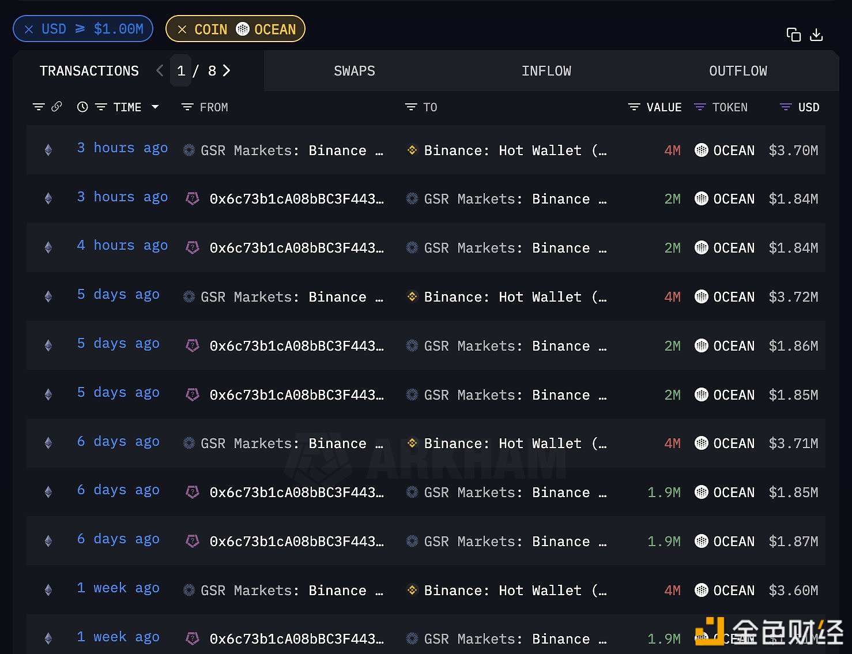Viewport: 852px width, 654px height.
Task: Open the VALUE column filter
Action: point(634,107)
